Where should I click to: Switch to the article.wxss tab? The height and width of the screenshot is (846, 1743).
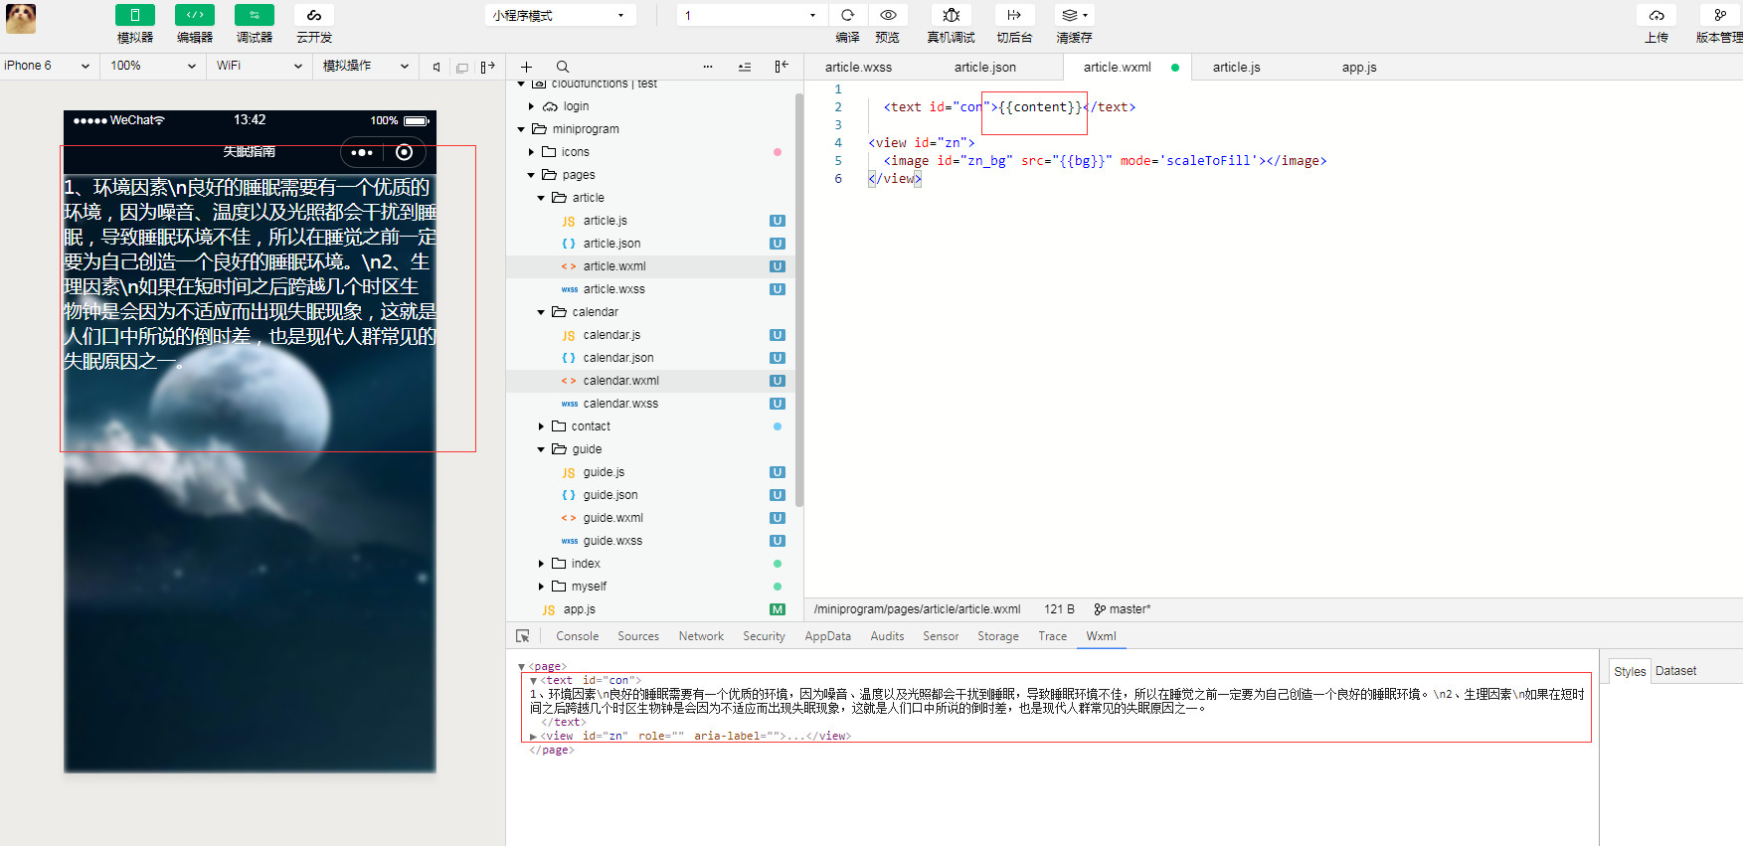(x=858, y=67)
